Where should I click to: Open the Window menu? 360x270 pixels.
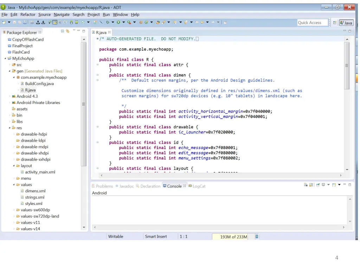click(x=120, y=14)
